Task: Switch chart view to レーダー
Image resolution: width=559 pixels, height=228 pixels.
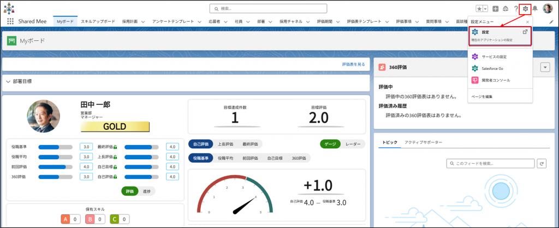Action: click(x=352, y=144)
